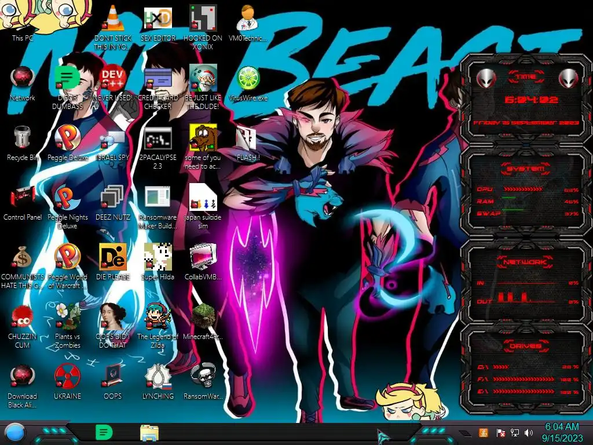Select the VM0Technic... doctor icon
593x445 pixels.
(248, 23)
